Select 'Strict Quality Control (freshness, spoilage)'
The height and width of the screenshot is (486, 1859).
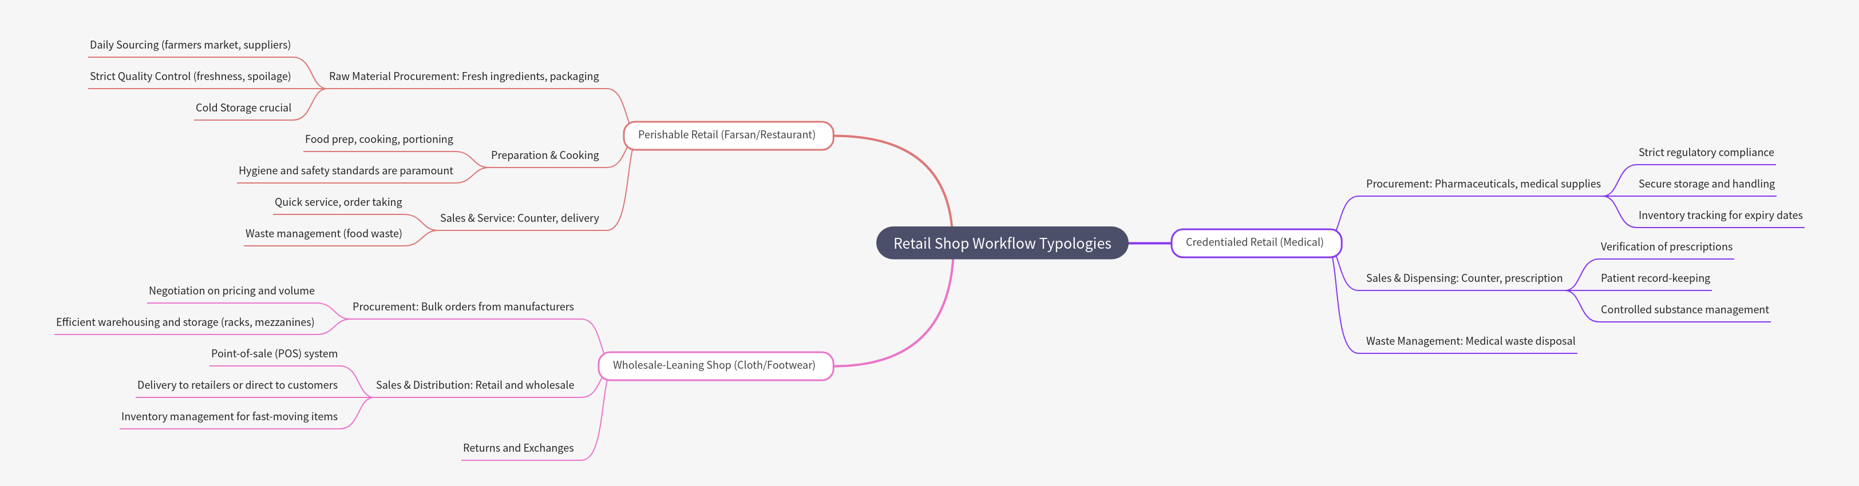pos(191,77)
